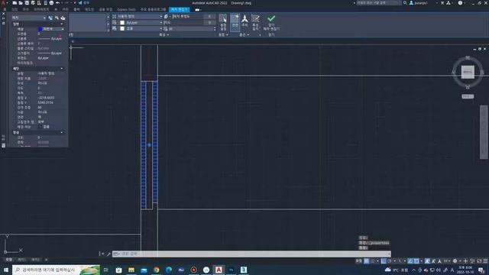Expand the hatch pattern gallery
The width and height of the screenshot is (489, 275).
click(108, 30)
